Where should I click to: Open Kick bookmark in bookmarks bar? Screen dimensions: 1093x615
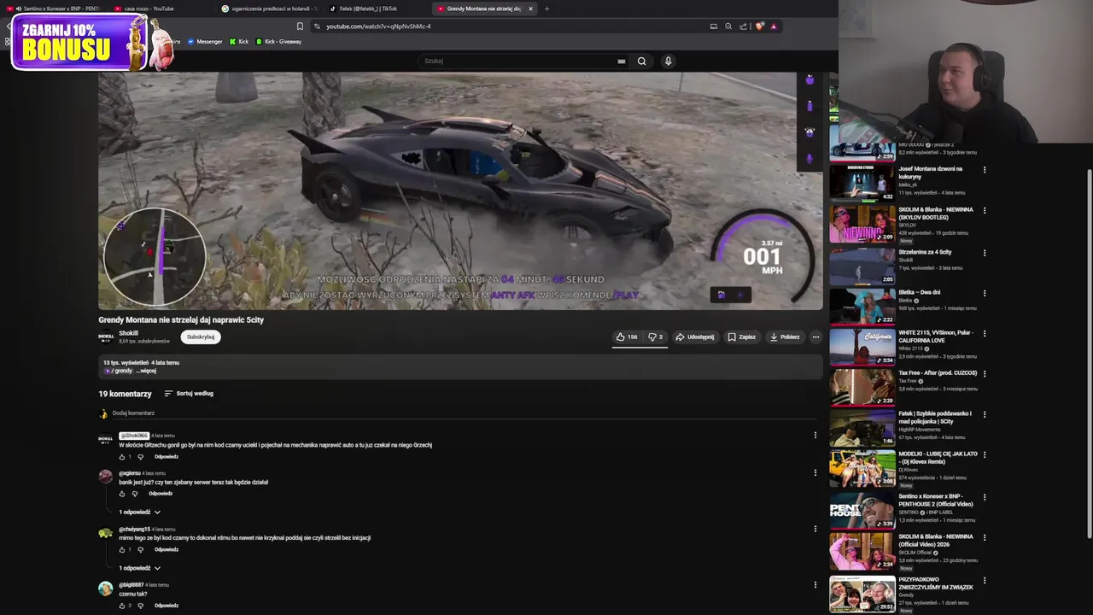tap(239, 42)
